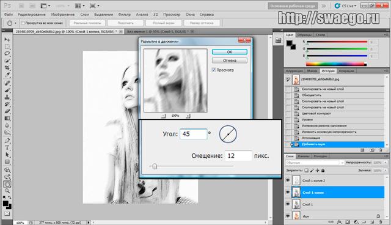Delete layer trash icon in Layers panel
This screenshot has width=391, height=225.
coord(381,222)
